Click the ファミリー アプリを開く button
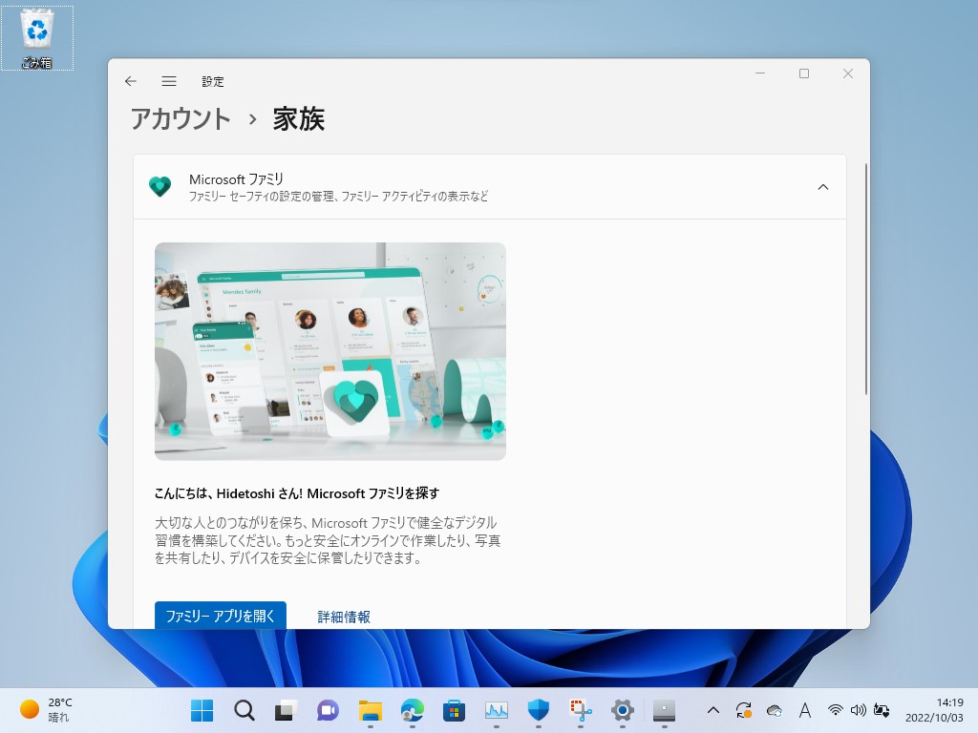 (221, 616)
